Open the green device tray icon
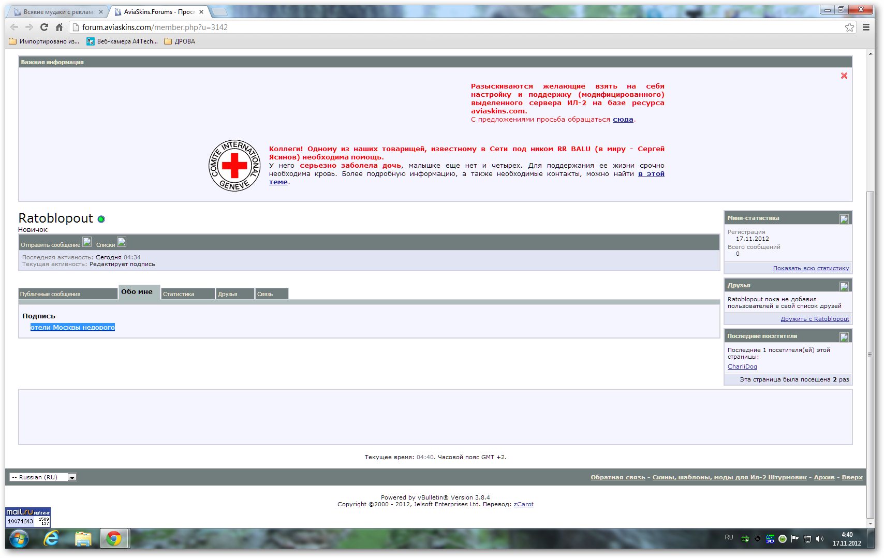The image size is (884, 558). (745, 539)
